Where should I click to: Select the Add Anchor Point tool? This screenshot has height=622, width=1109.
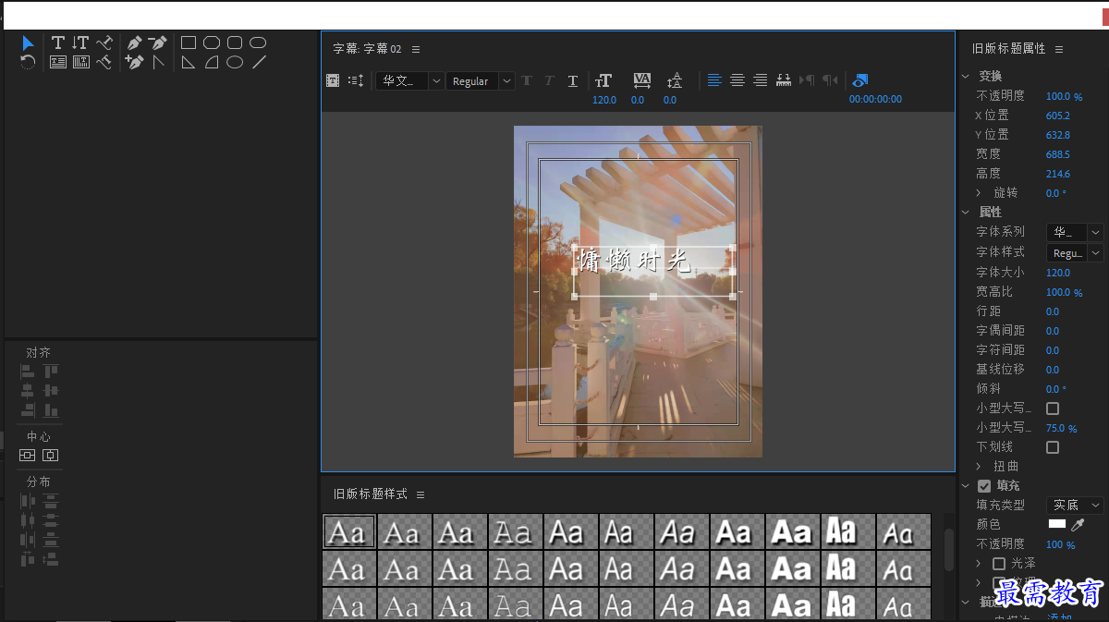point(135,62)
